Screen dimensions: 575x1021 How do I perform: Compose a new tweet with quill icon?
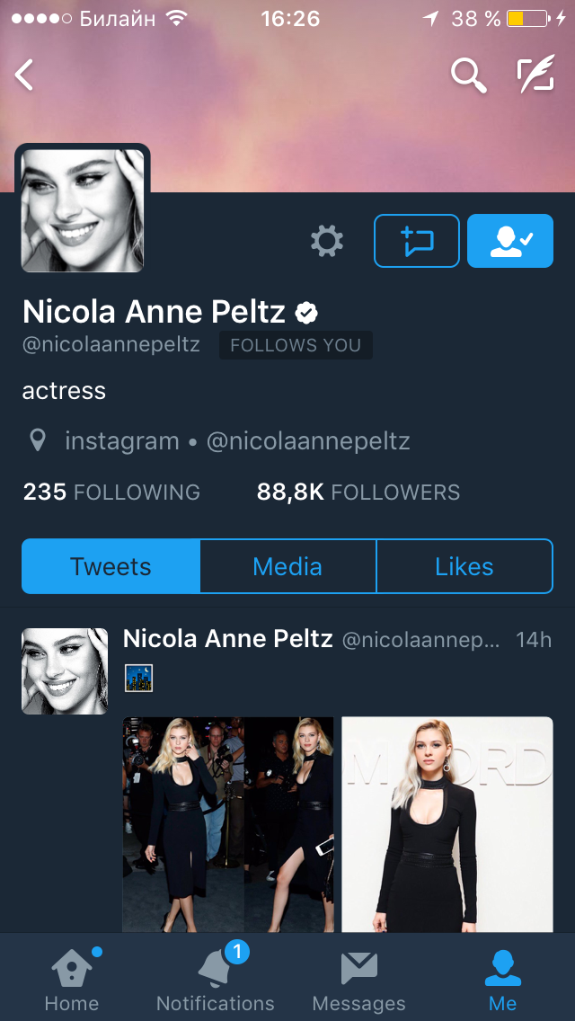[535, 75]
